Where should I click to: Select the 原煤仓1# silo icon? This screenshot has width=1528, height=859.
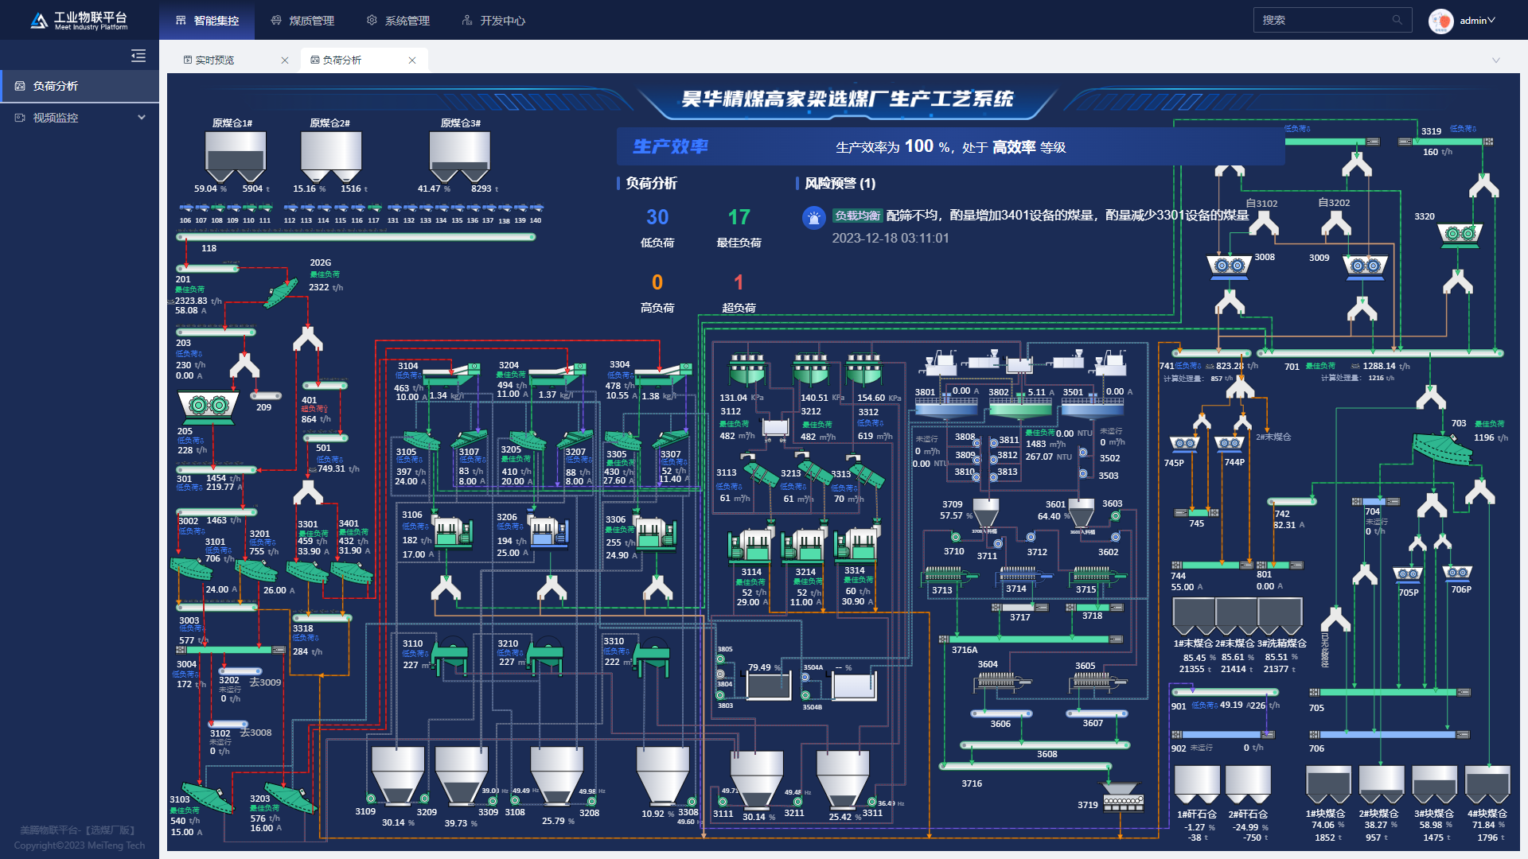click(x=236, y=156)
